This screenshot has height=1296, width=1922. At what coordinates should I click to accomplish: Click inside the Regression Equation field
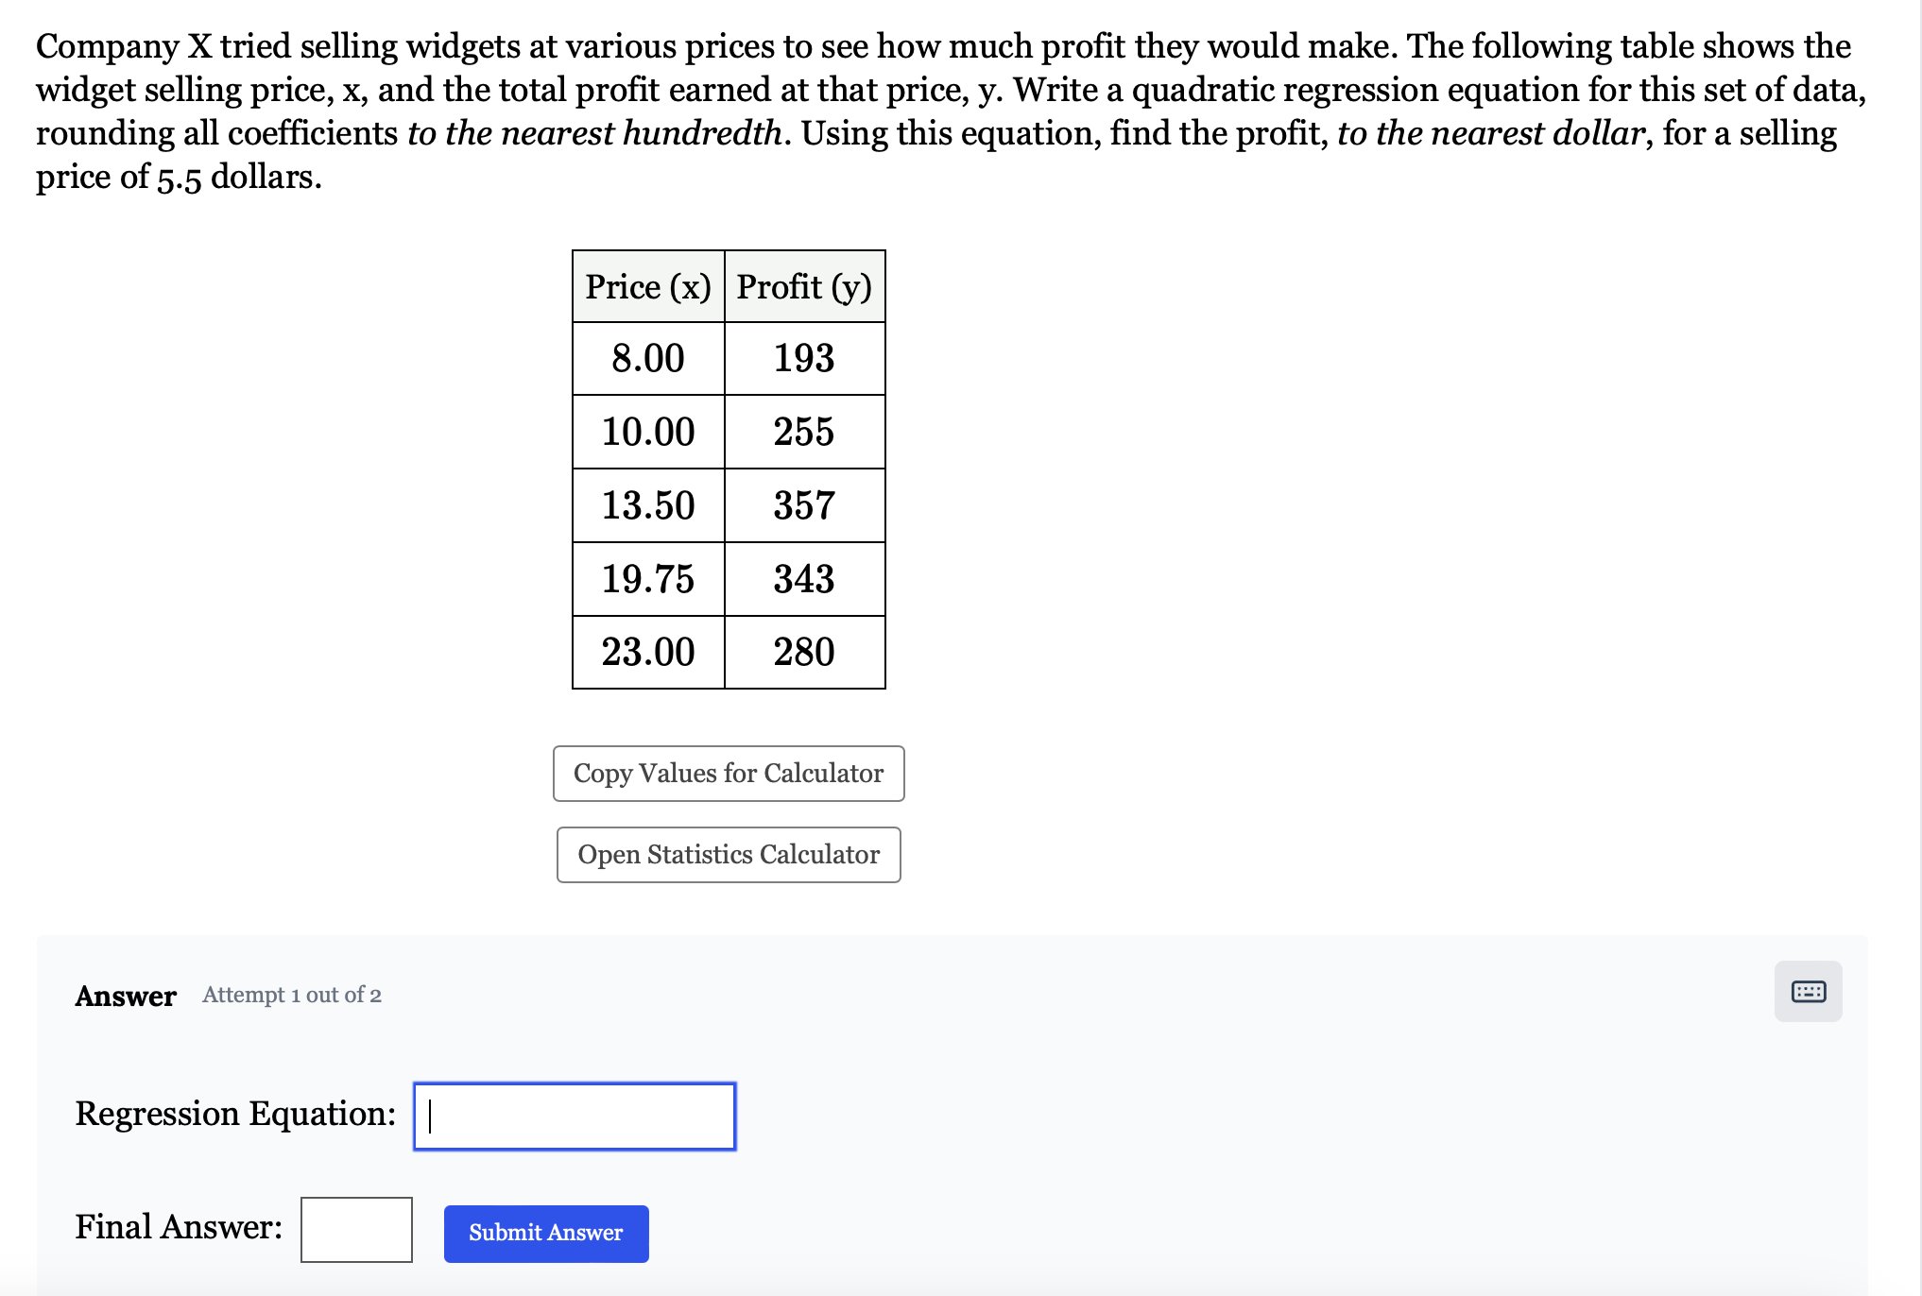point(573,1115)
